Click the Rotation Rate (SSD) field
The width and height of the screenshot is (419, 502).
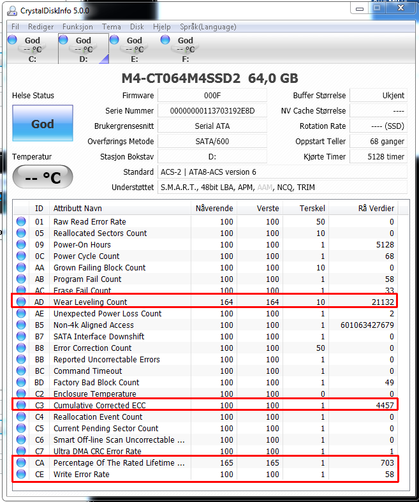pyautogui.click(x=378, y=126)
